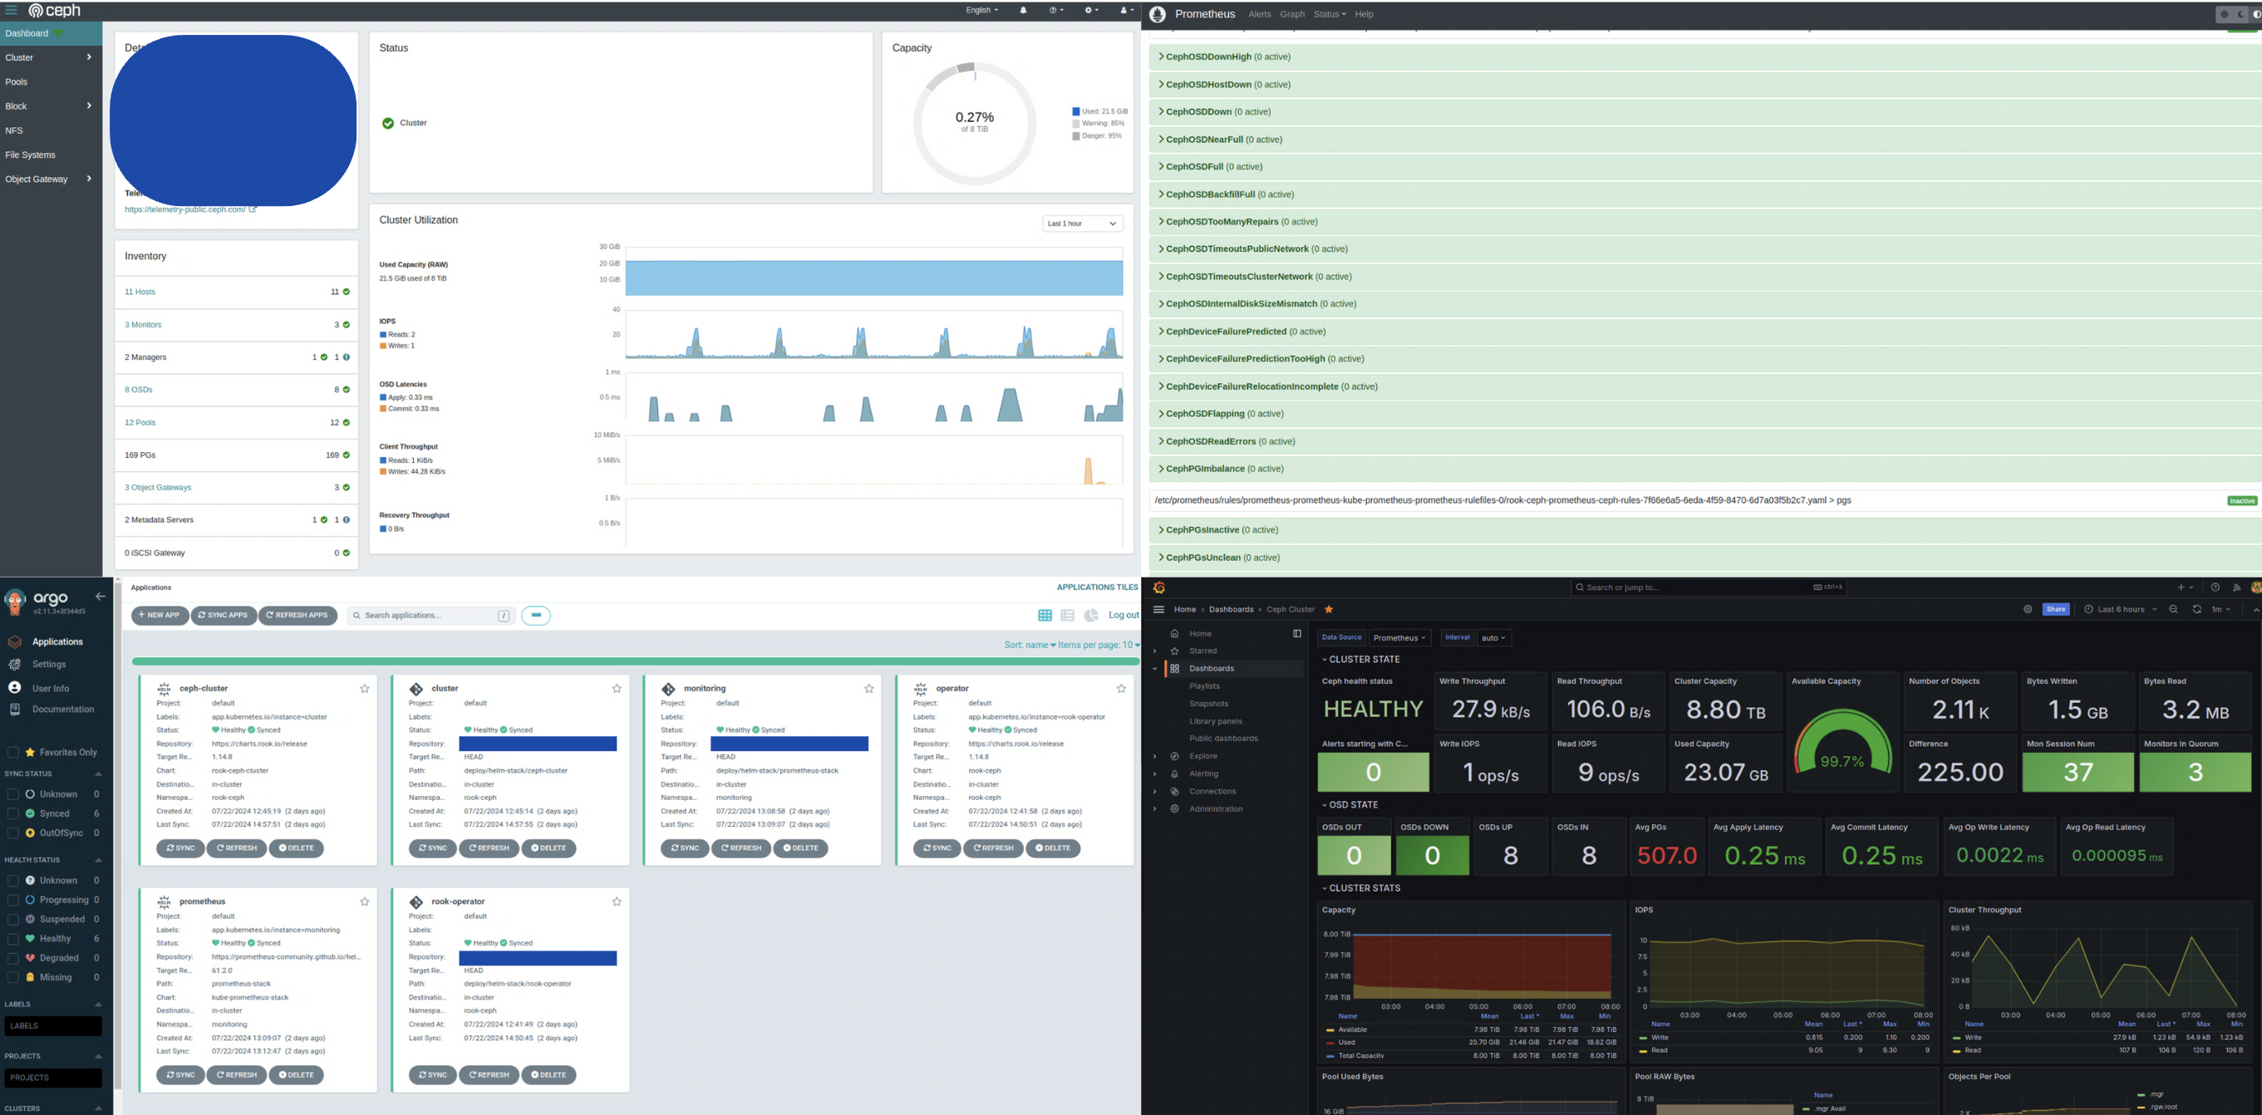
Task: Click Grafana dashboard settings gear
Action: [x=2028, y=609]
